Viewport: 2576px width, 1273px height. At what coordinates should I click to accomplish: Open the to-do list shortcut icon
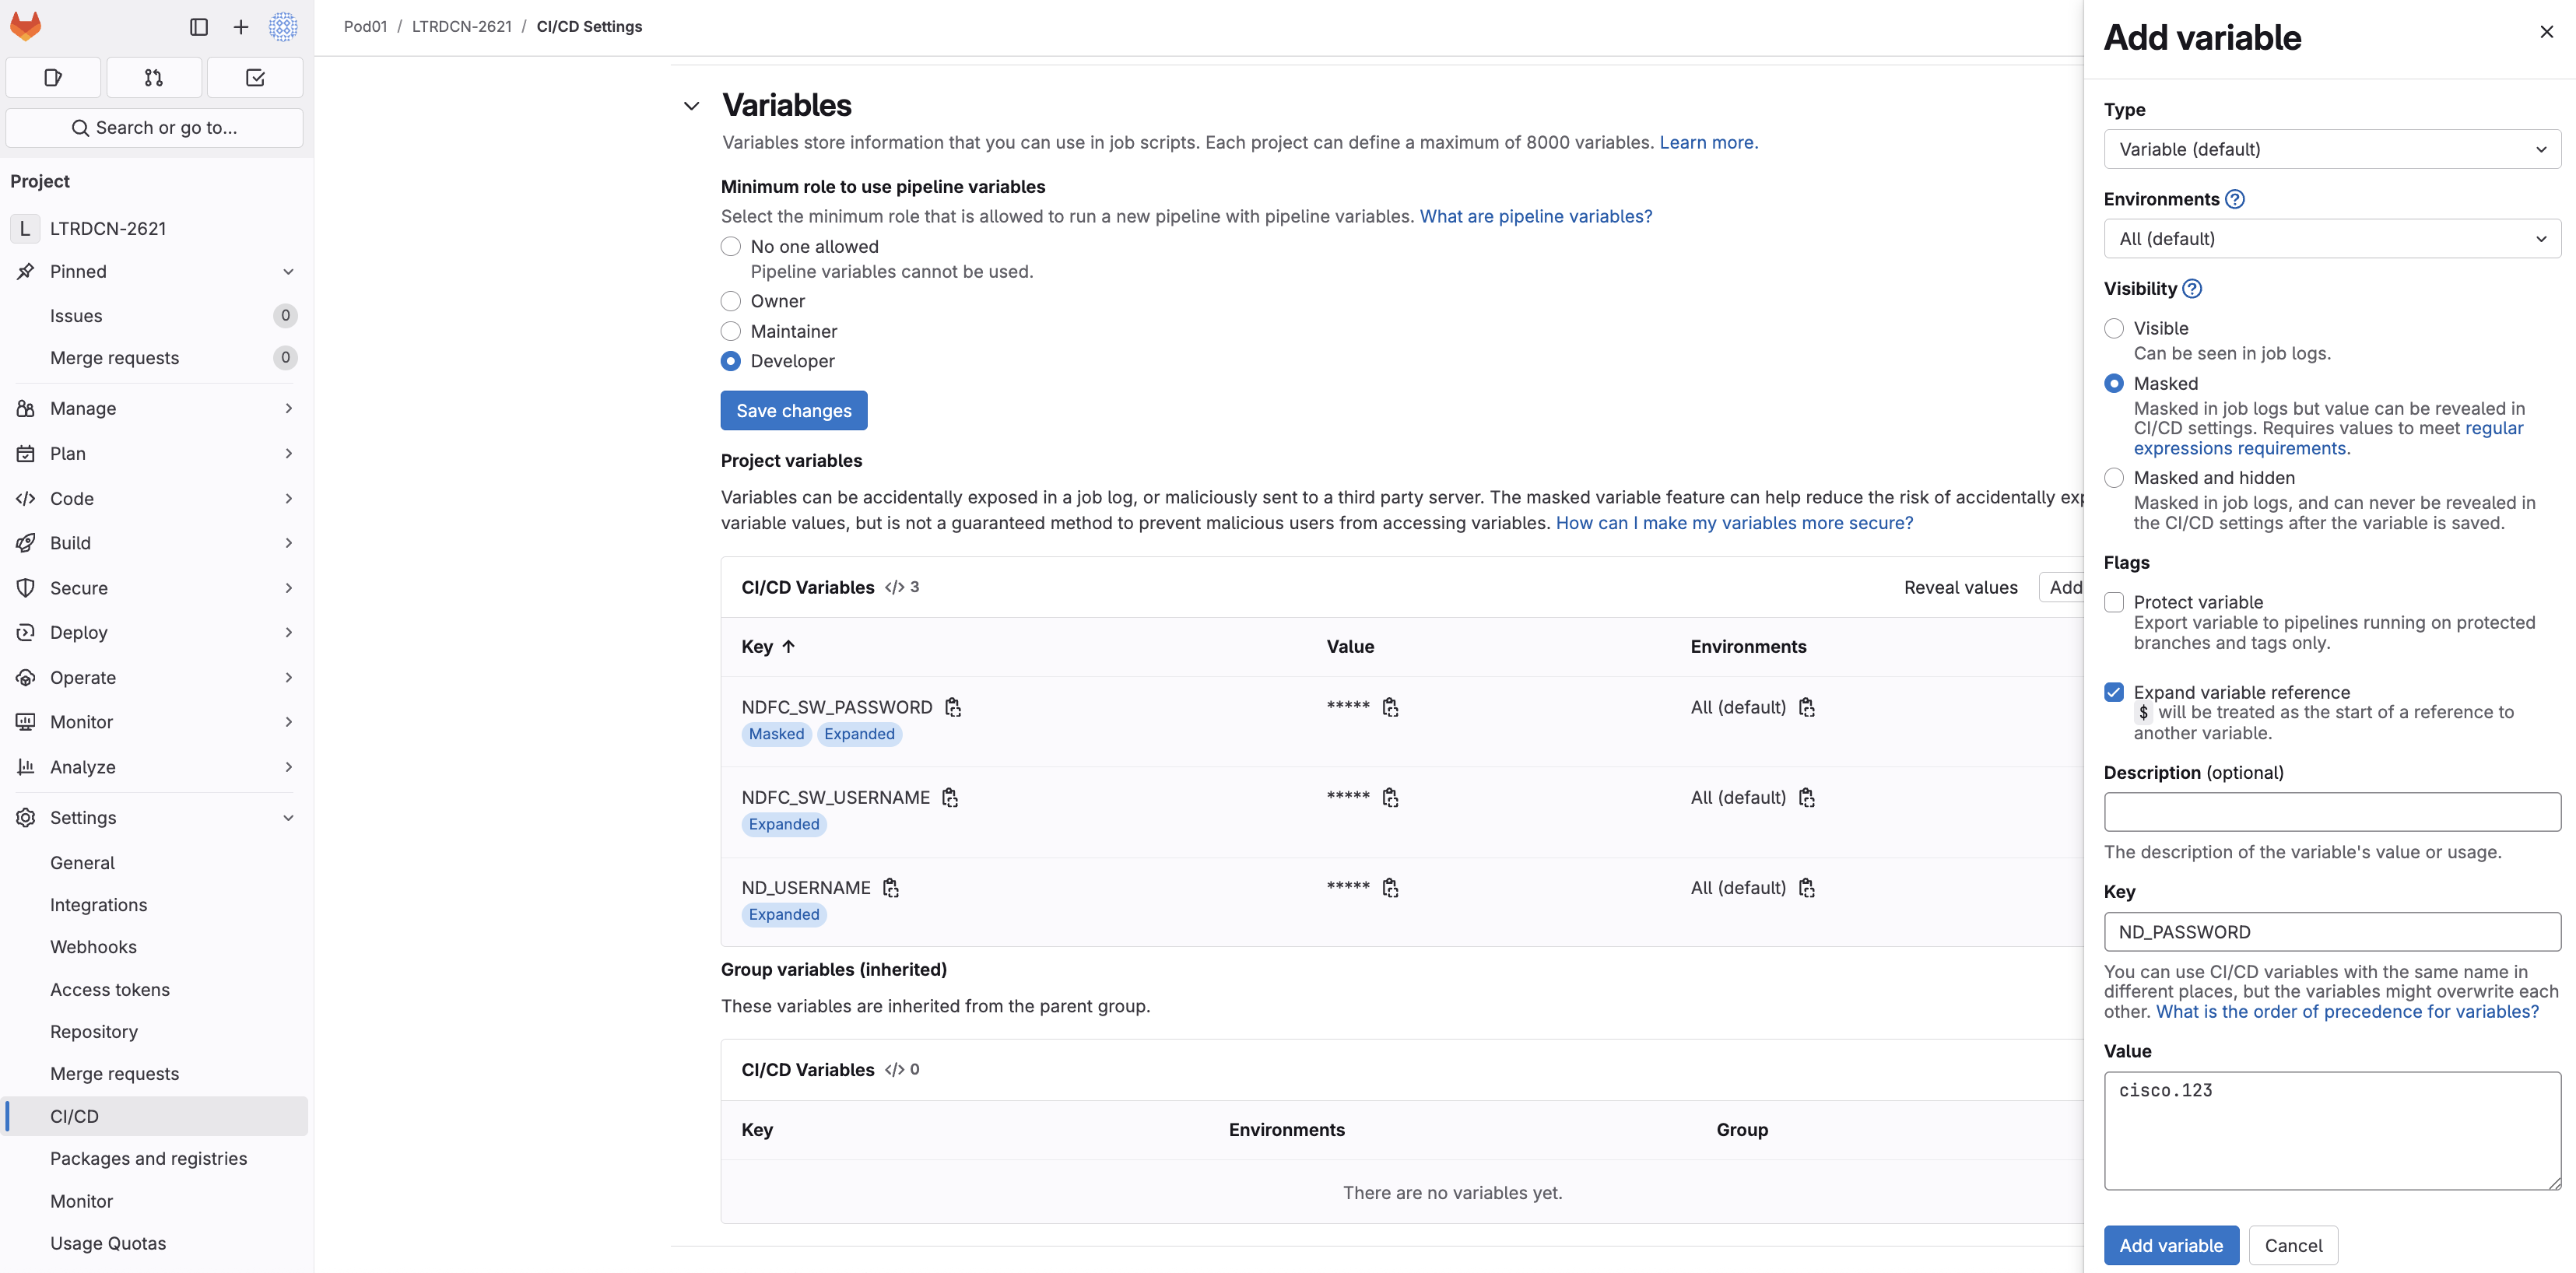(255, 78)
